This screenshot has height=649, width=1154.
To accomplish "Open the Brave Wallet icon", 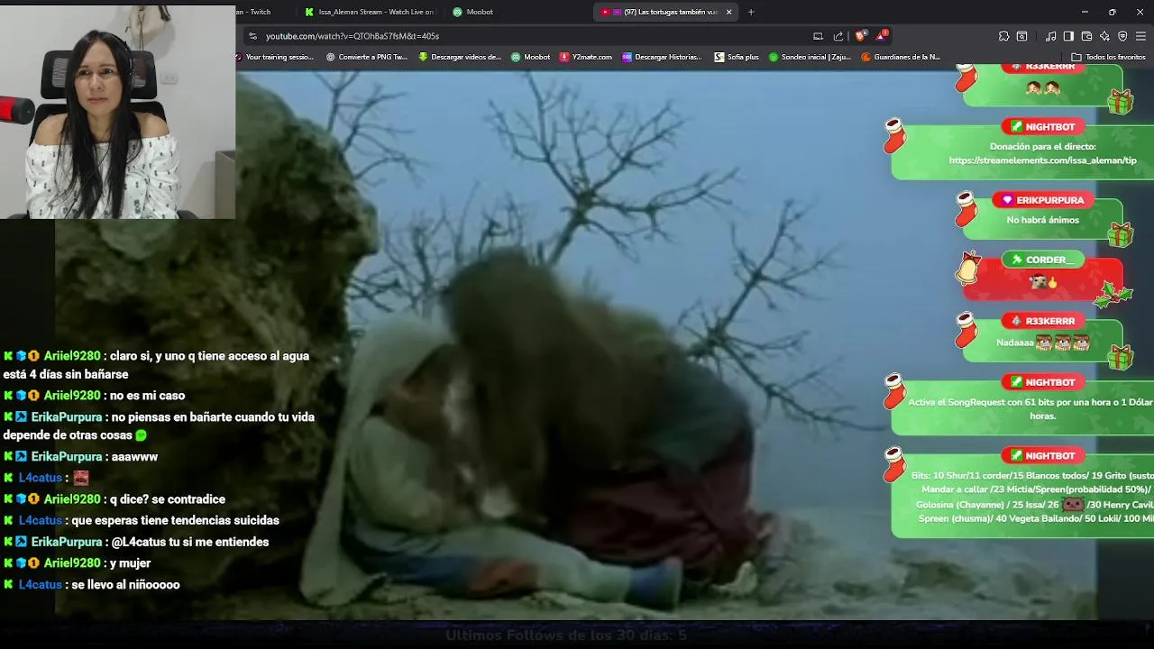I will (x=1086, y=36).
